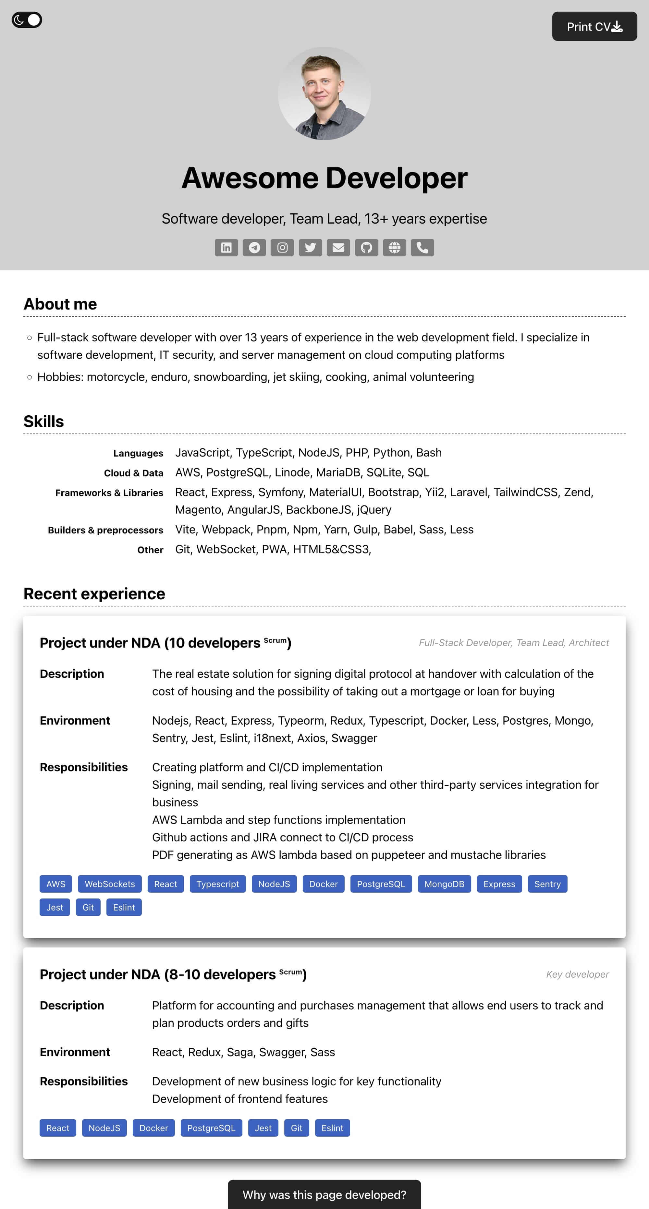Click the AWS skill tag button
Viewport: 649px width, 1209px height.
55,884
